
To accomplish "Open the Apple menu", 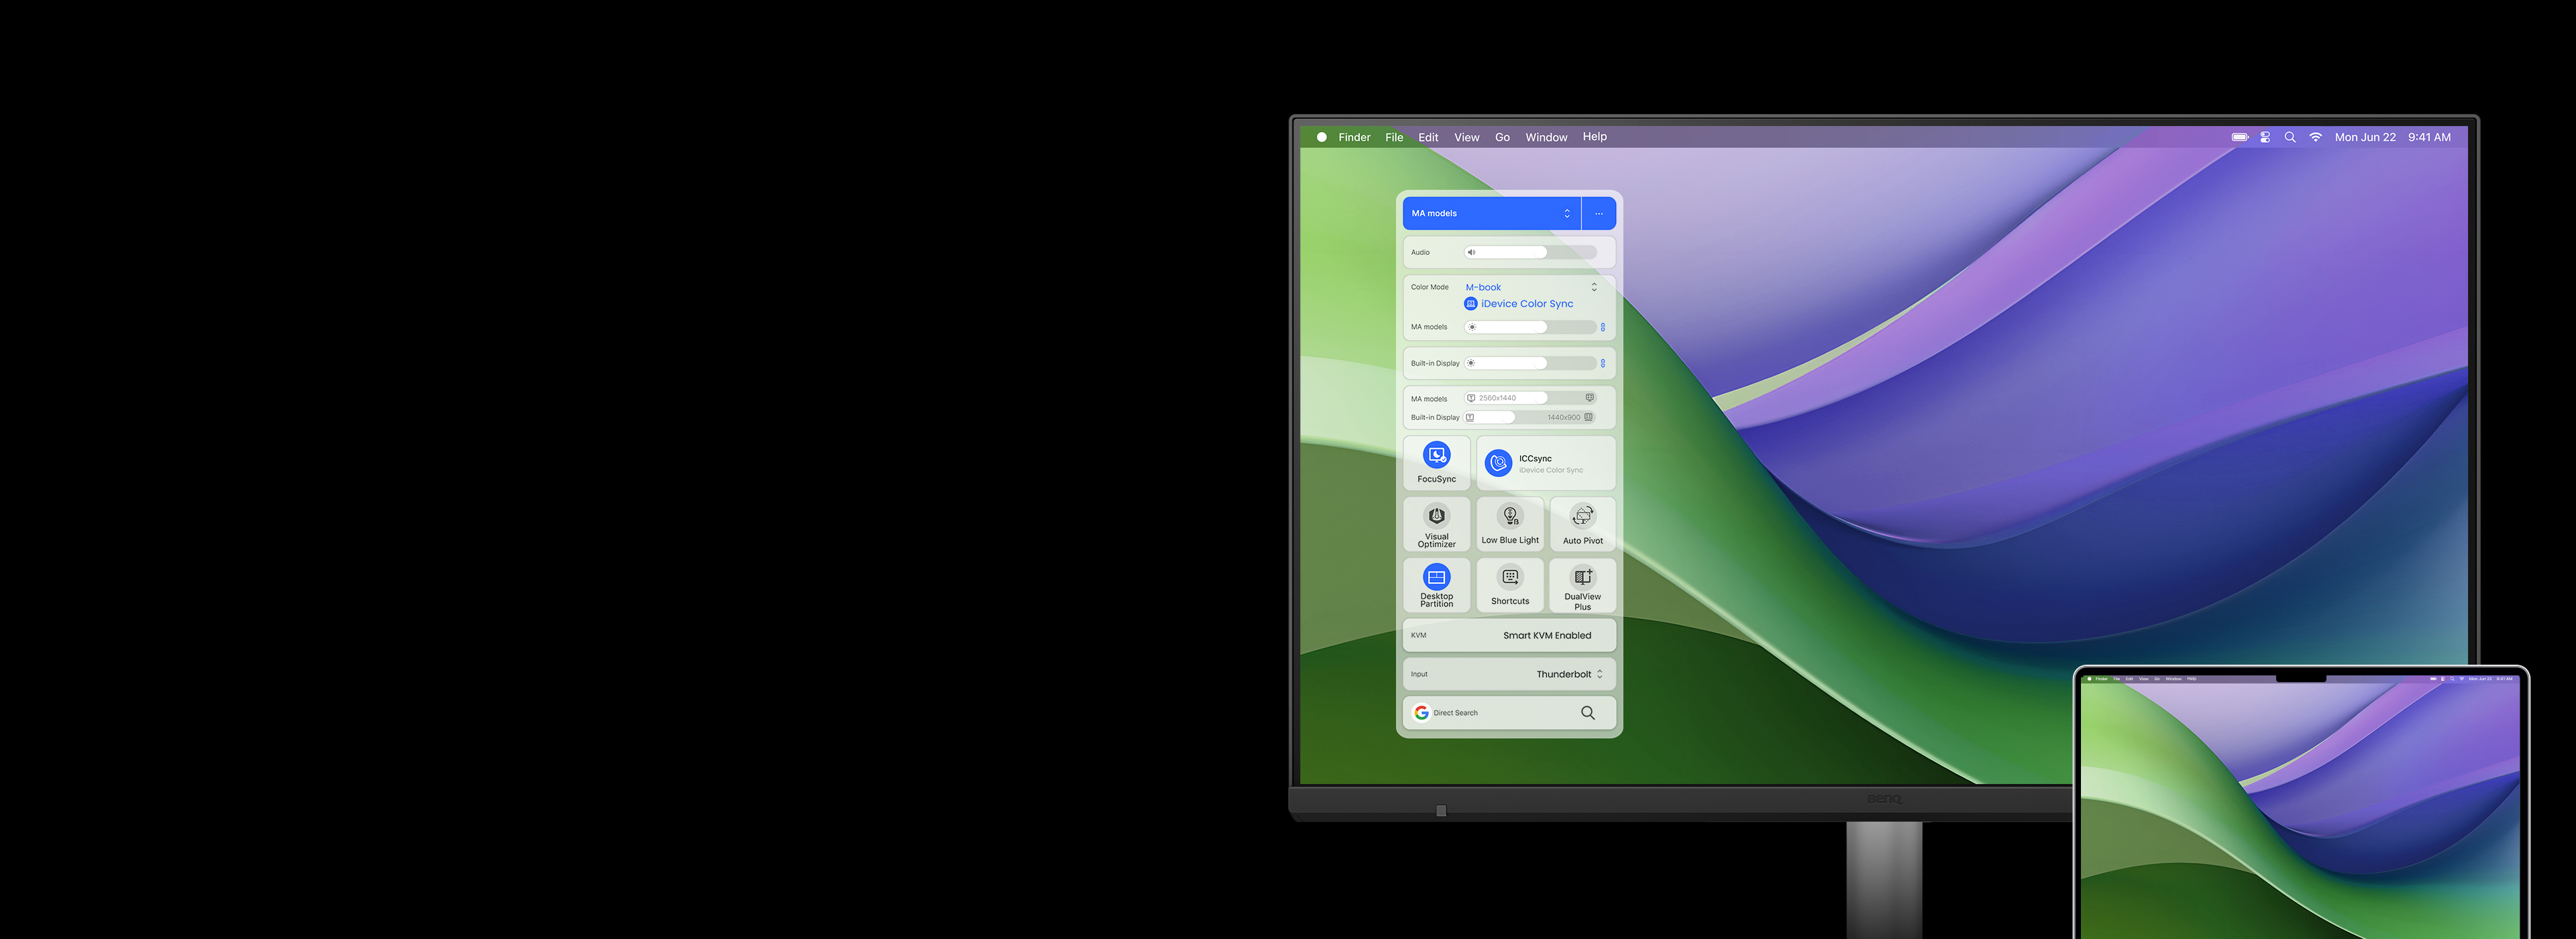I will coord(1322,137).
